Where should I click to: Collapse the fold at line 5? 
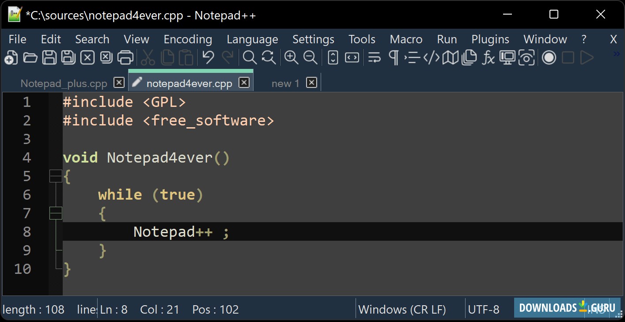tap(56, 176)
